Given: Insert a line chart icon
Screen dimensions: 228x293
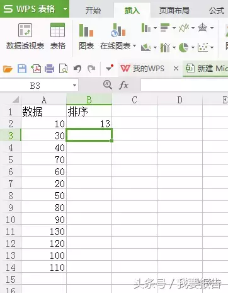Looking at the screenshot, I should coord(184,28).
